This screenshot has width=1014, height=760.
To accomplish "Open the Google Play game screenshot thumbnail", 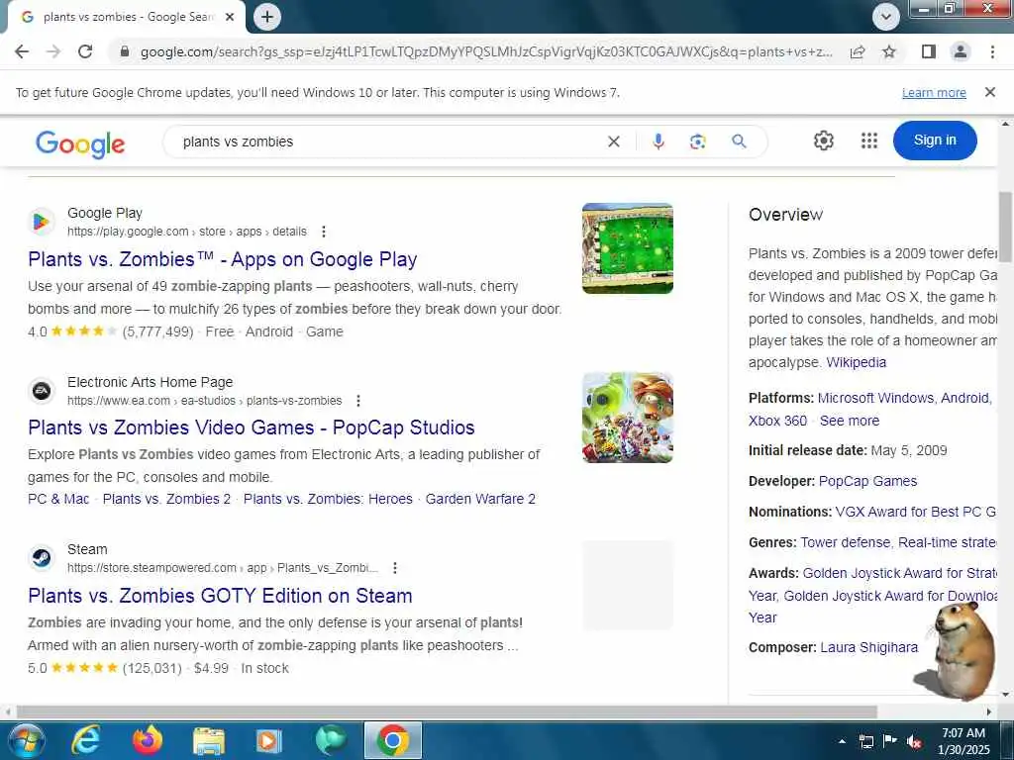I will 627,248.
